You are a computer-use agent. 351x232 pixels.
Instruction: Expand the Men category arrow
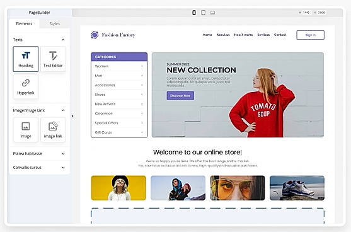pyautogui.click(x=142, y=76)
